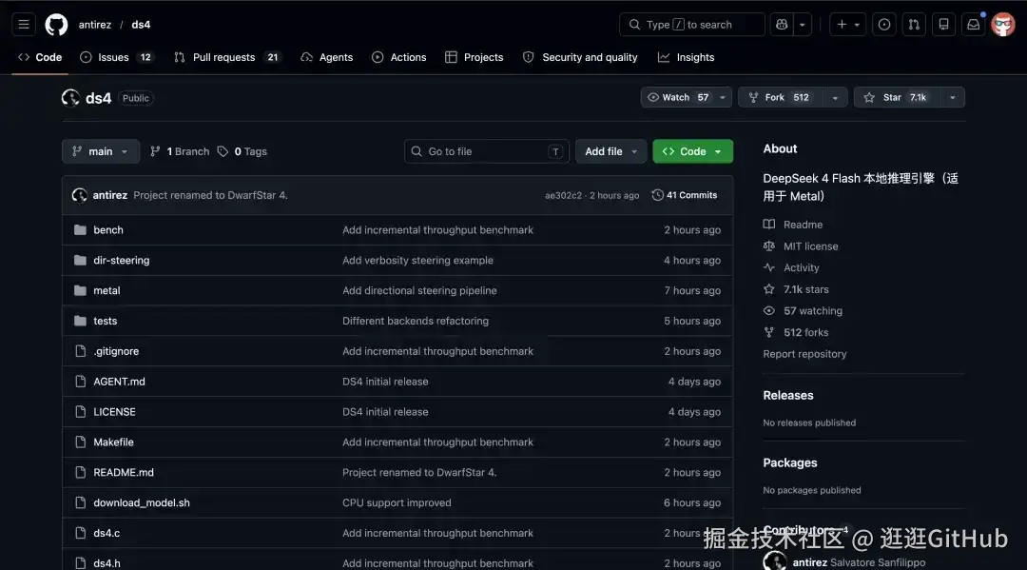Open the main branch selector
The image size is (1027, 570).
coord(100,151)
